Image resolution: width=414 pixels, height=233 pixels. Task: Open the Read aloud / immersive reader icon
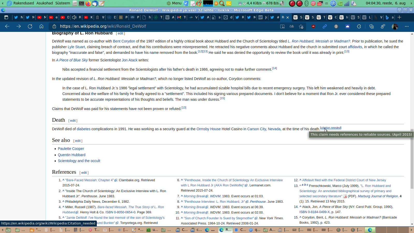coord(282,26)
